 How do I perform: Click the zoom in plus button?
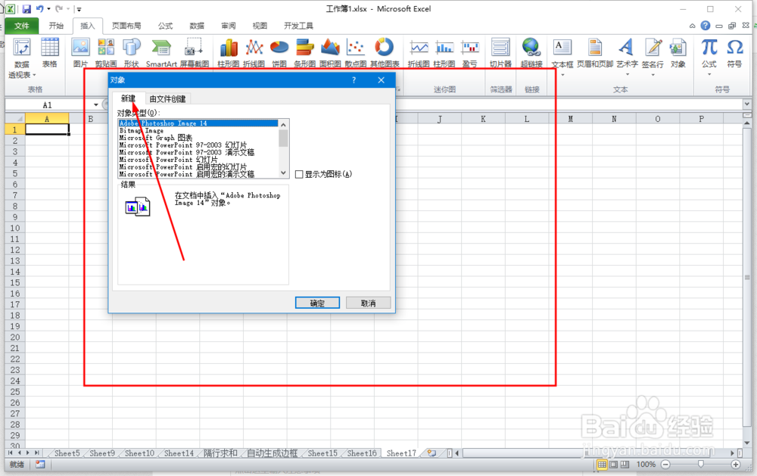[736, 465]
